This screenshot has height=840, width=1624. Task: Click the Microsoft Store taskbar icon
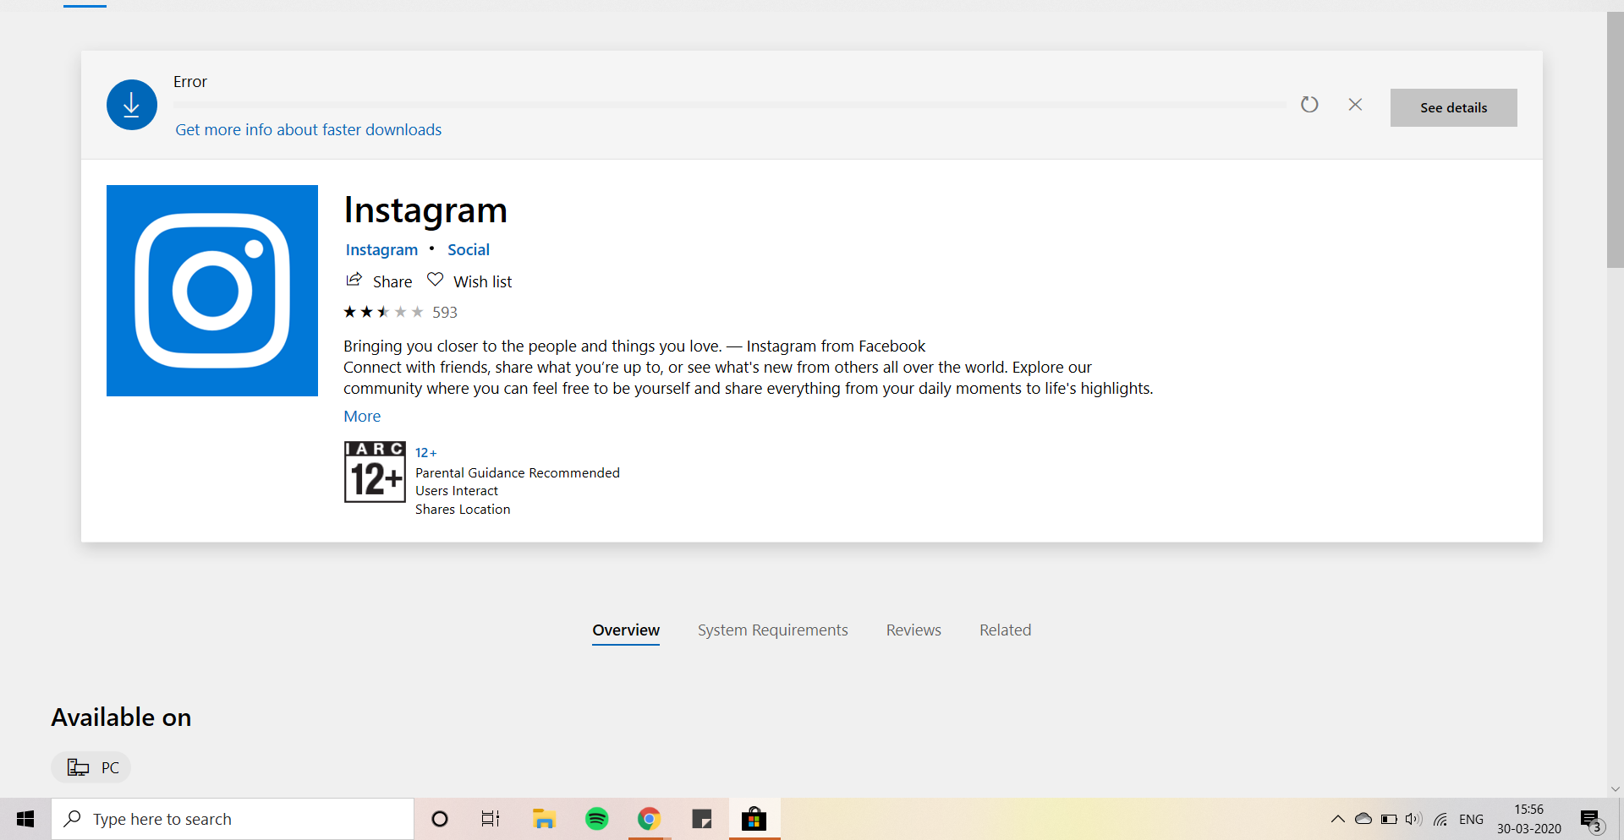pos(754,819)
